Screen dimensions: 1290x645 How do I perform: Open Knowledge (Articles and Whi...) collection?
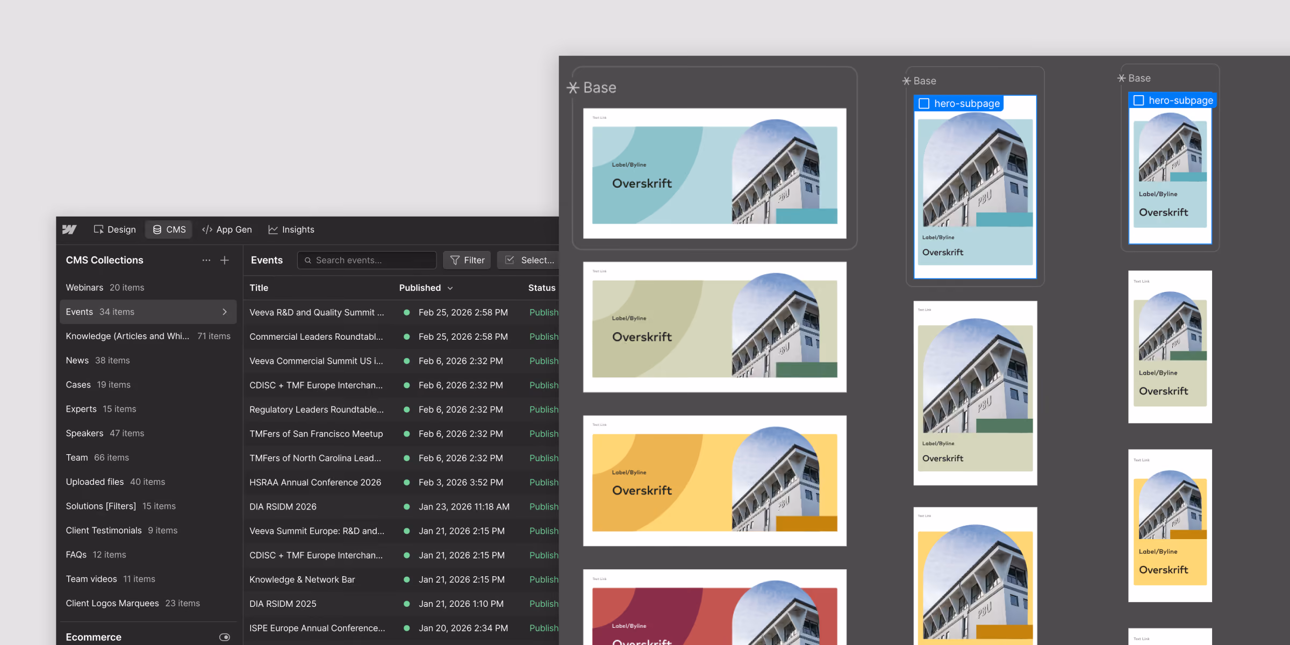pyautogui.click(x=148, y=336)
